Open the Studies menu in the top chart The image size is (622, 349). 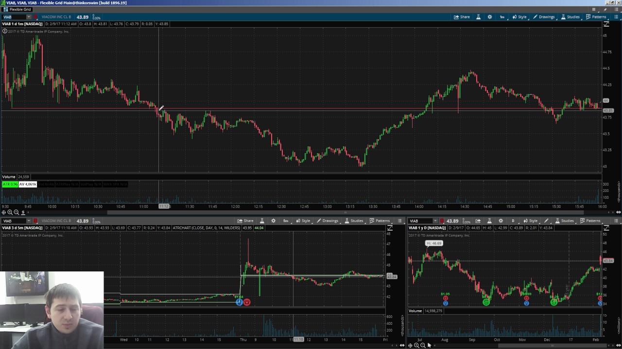click(x=570, y=17)
